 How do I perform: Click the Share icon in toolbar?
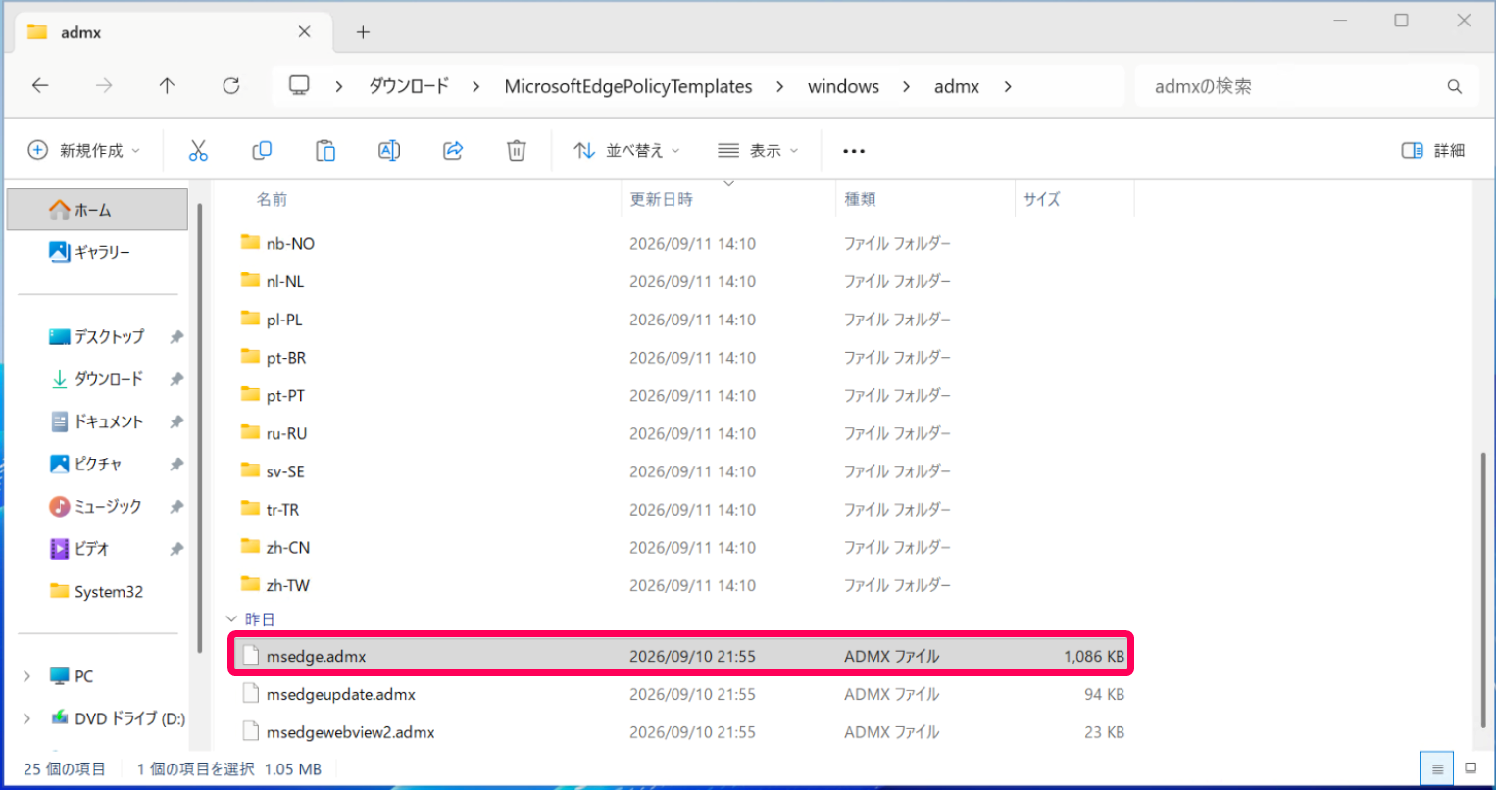453,150
